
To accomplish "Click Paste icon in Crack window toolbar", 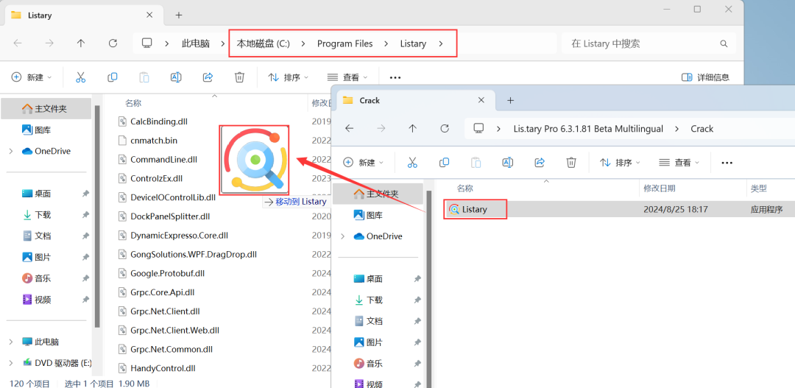I will click(476, 162).
